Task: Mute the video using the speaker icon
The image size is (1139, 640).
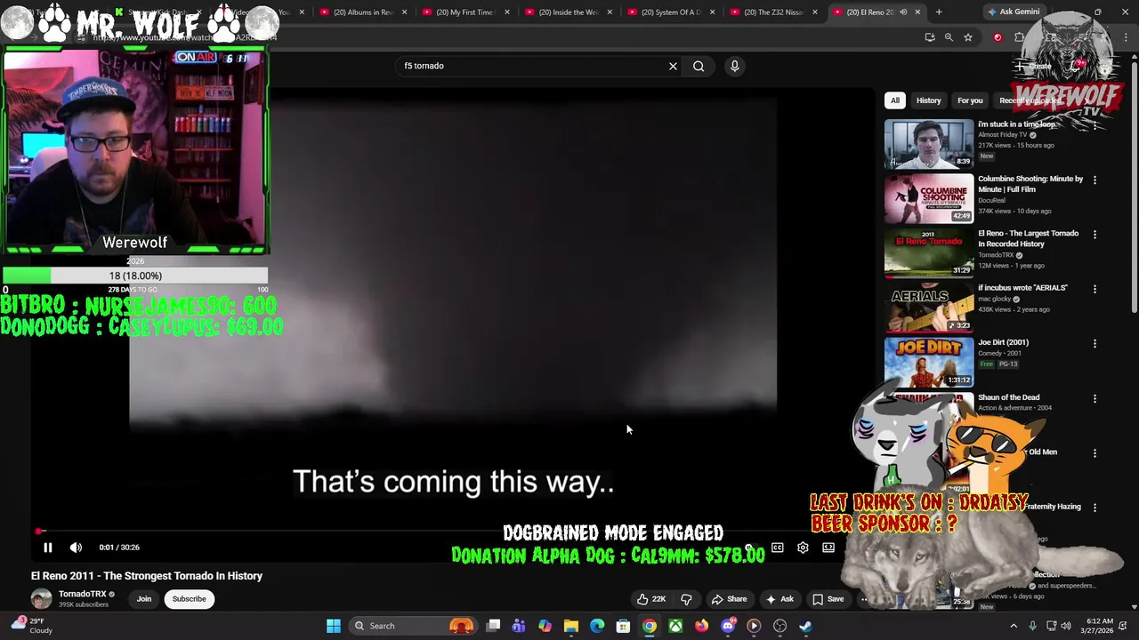Action: (76, 548)
